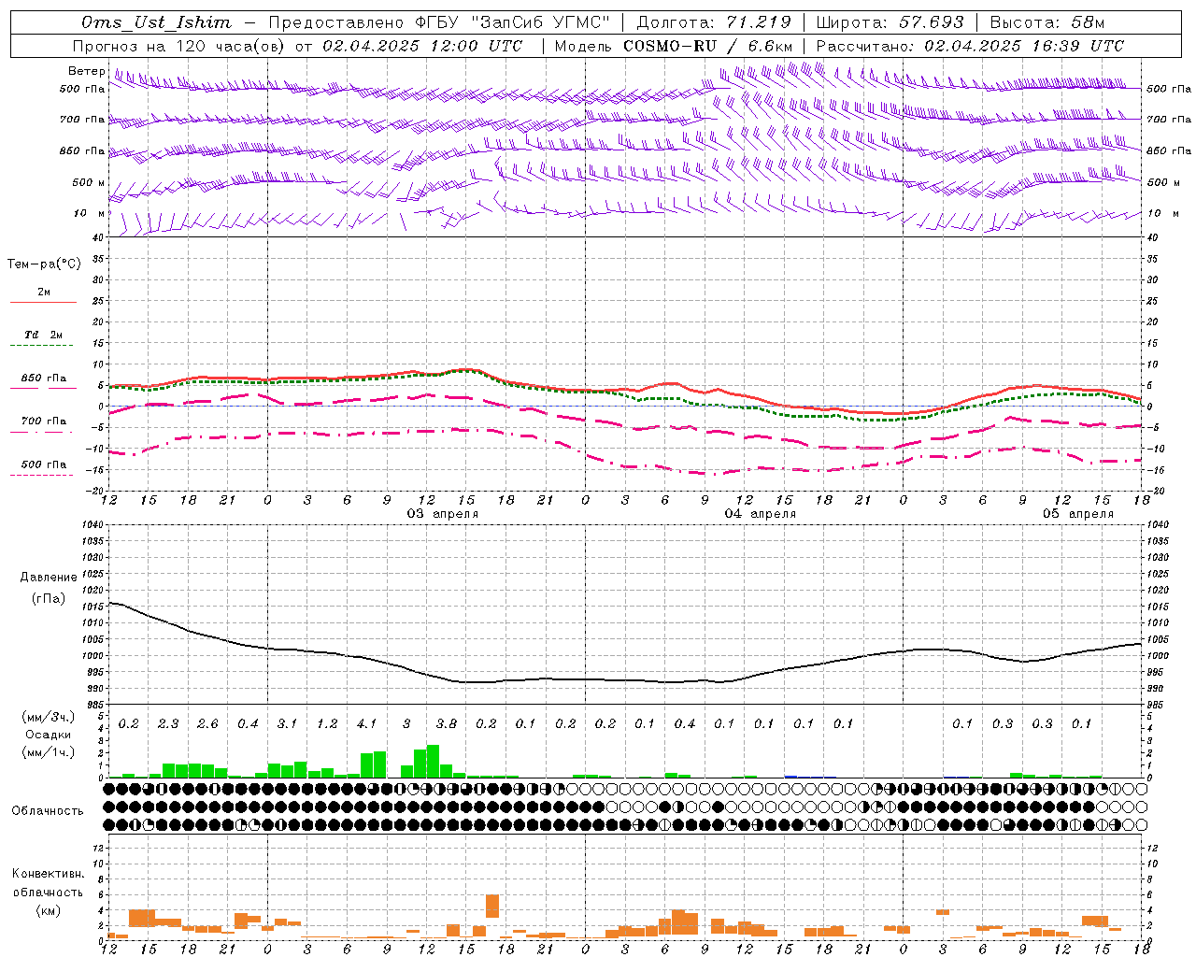The width and height of the screenshot is (1196, 957).
Task: Click the 3.1 three-hour precipitation value
Action: [x=287, y=724]
